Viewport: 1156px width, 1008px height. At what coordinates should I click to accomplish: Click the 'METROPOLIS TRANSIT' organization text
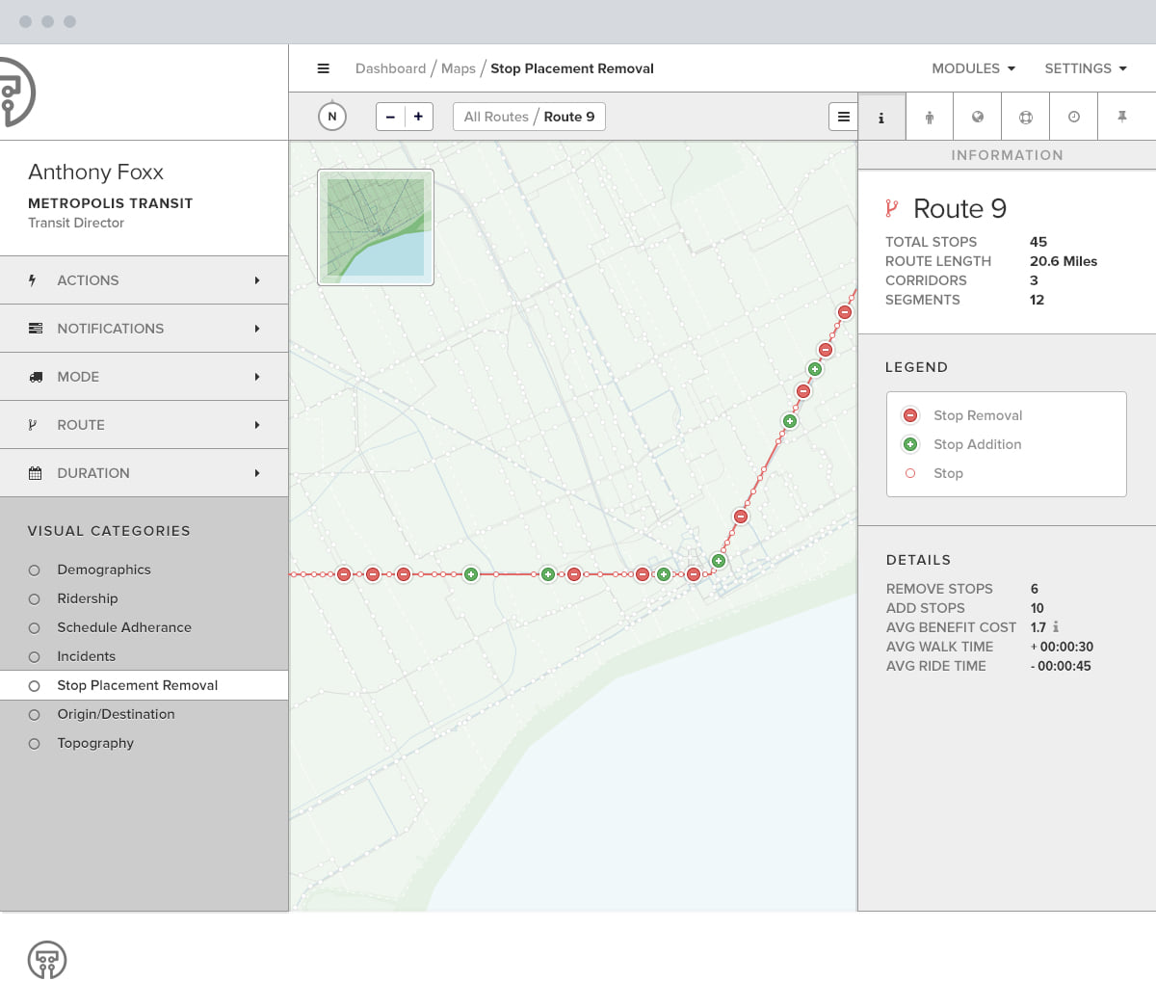point(111,203)
